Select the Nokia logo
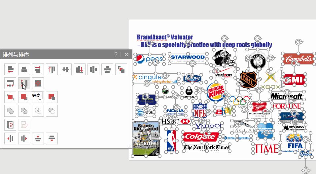The image size is (316, 174). [175, 112]
